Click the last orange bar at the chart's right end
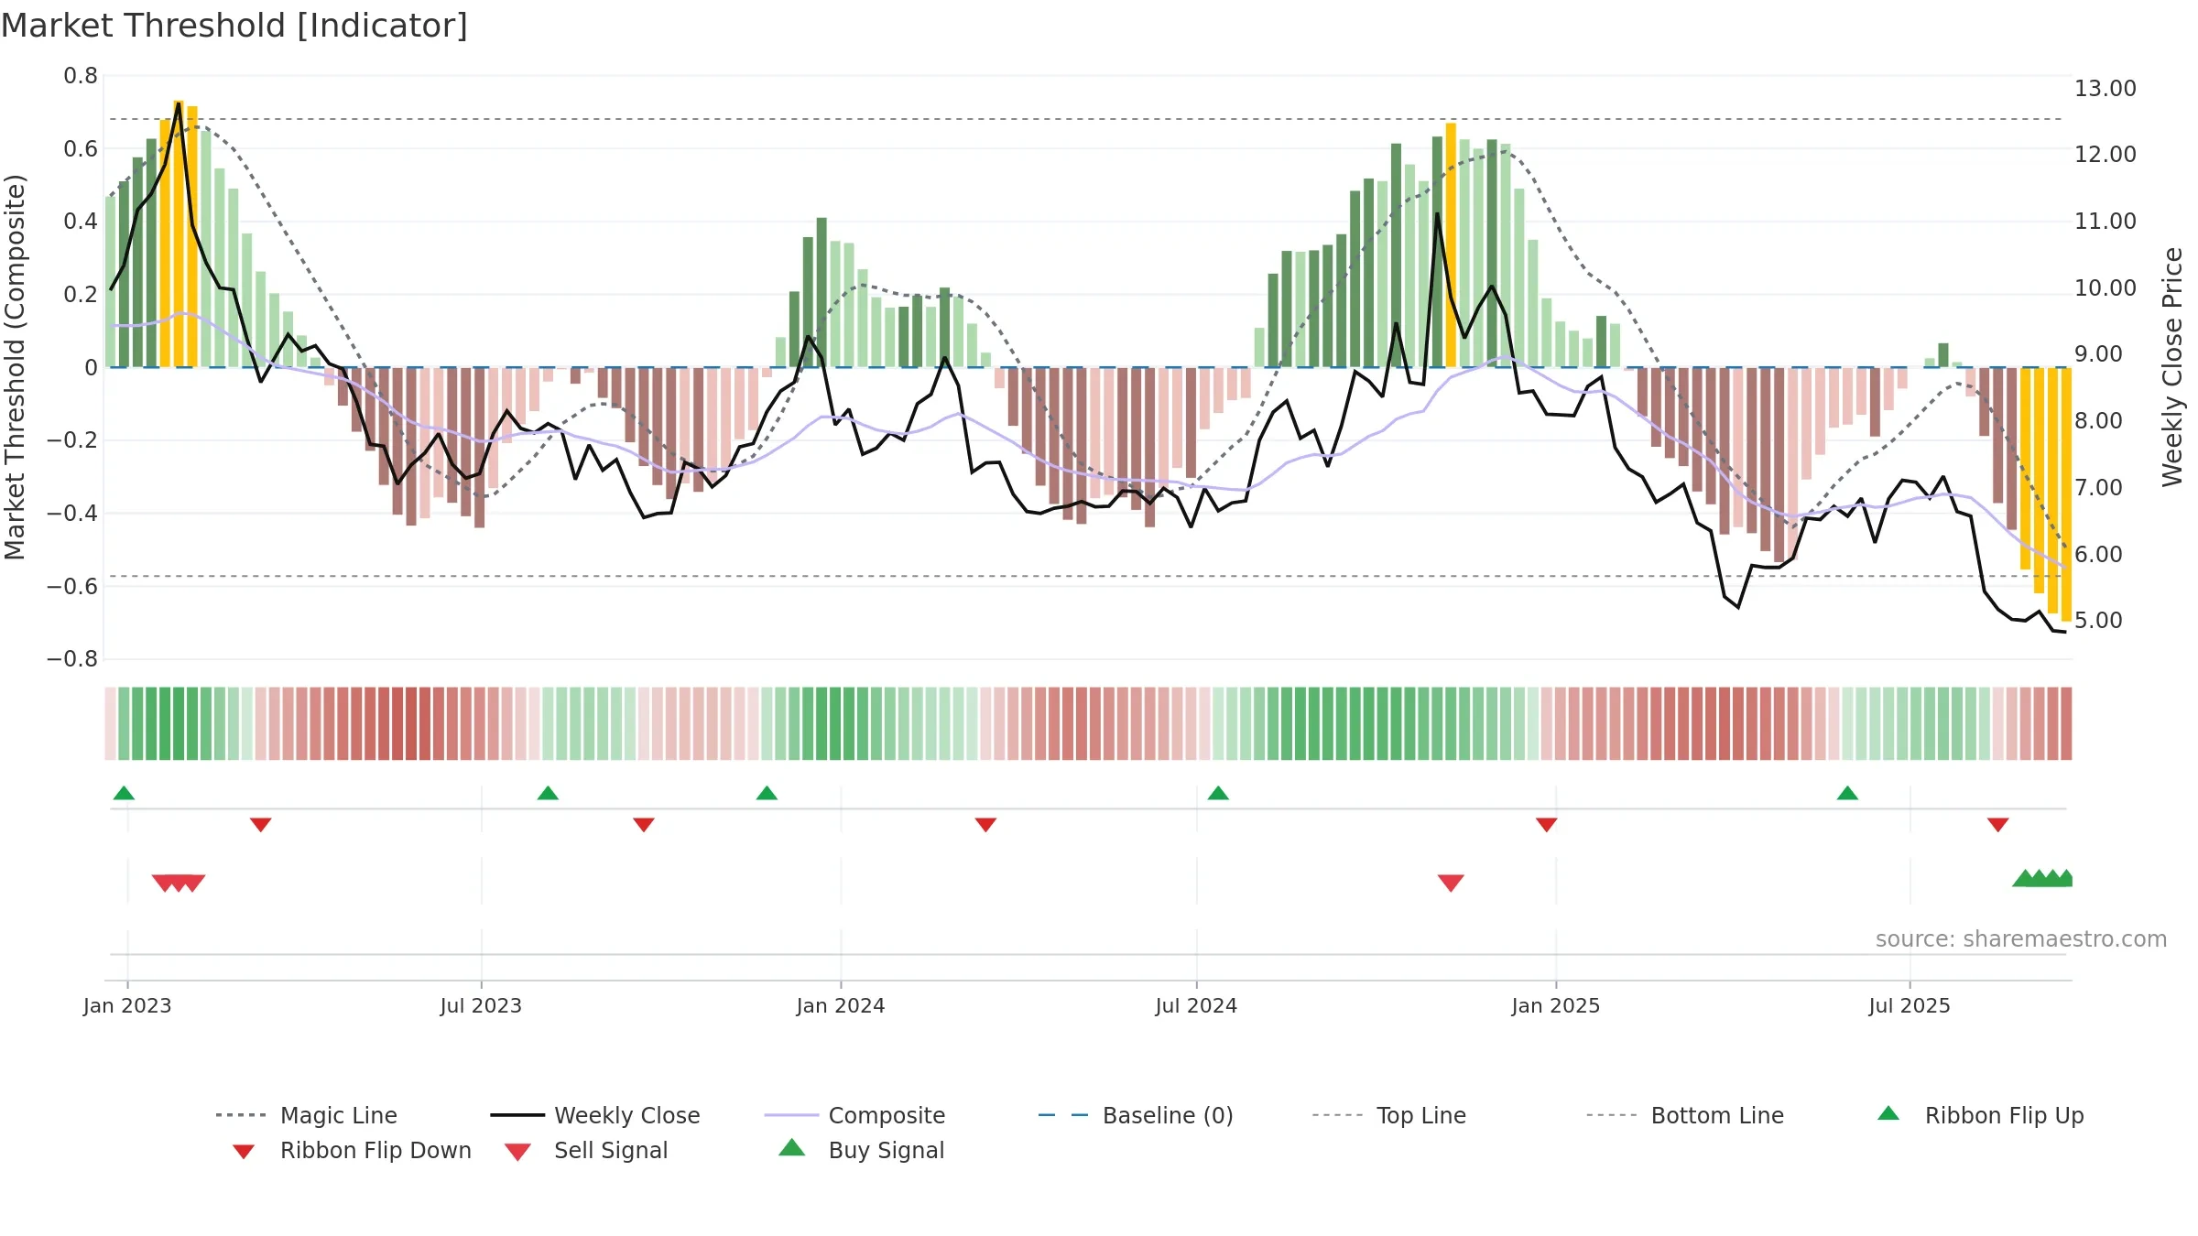 coord(2066,494)
